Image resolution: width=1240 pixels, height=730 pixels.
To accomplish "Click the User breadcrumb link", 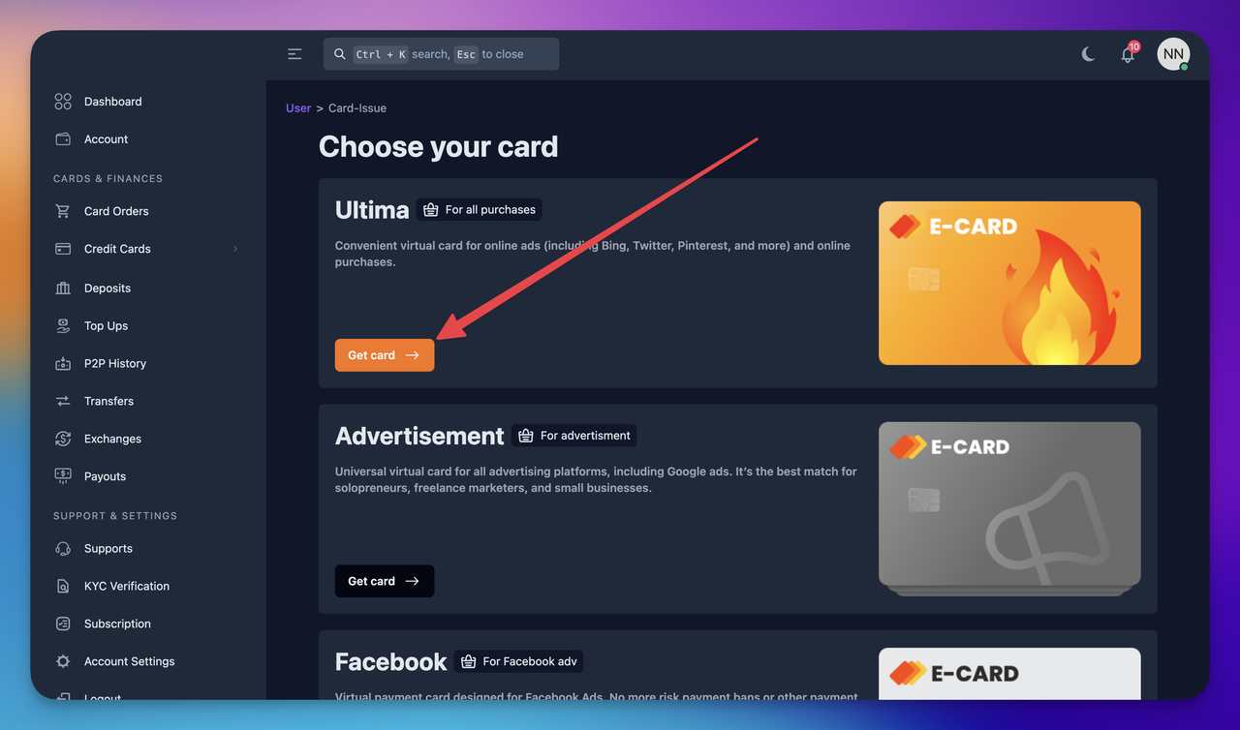I will [x=298, y=108].
